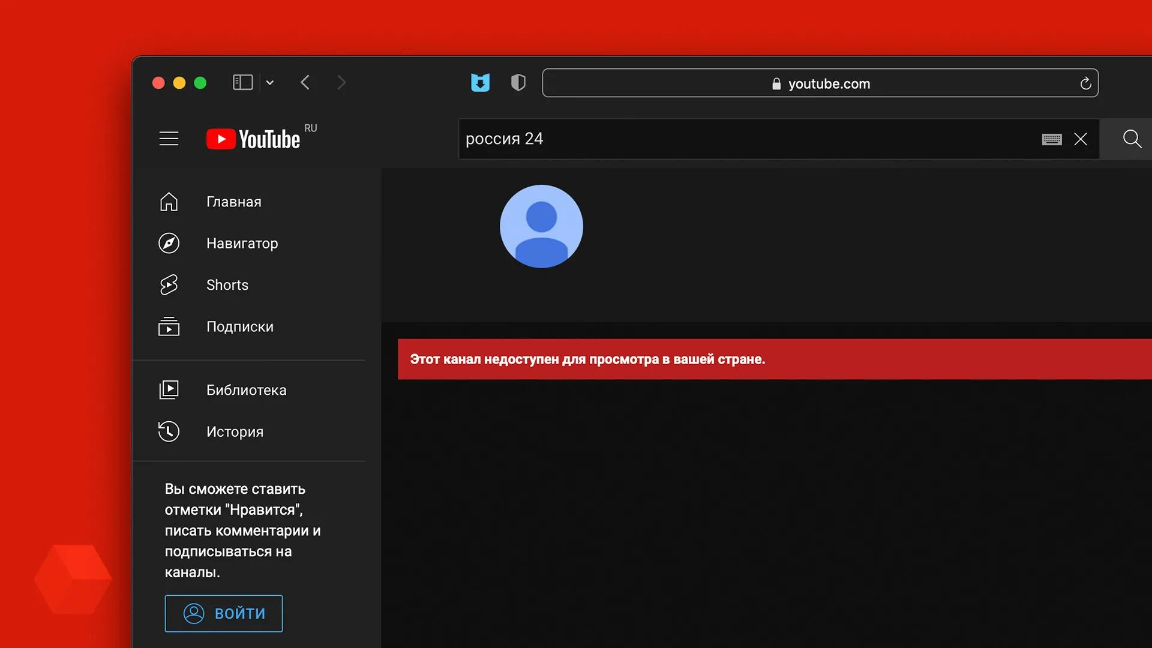Expand the sidebar layout panel toggle

[243, 82]
